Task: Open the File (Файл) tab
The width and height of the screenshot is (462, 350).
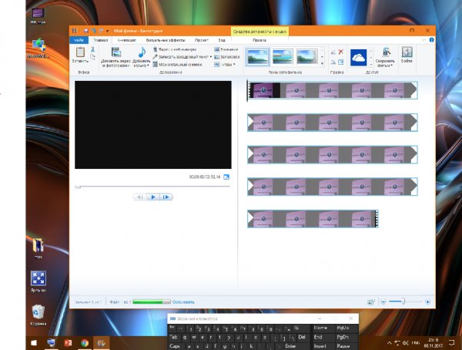Action: click(79, 40)
